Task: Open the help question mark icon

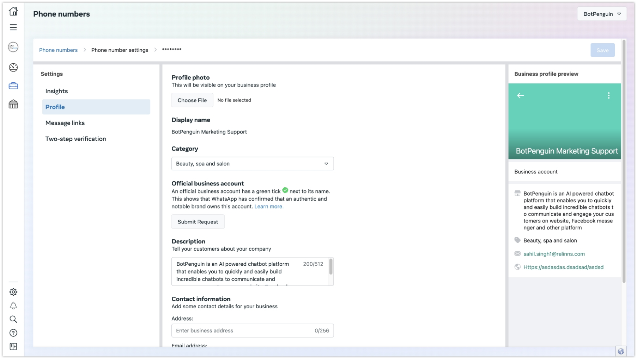Action: tap(13, 333)
